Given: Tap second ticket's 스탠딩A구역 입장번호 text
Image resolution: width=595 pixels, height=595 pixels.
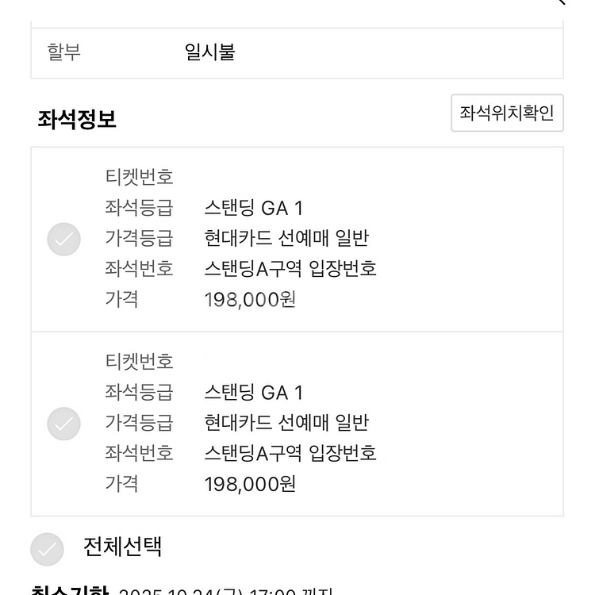Looking at the screenshot, I should 290,453.
